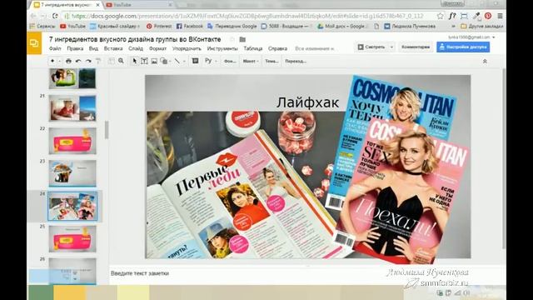Click the Тема theme button
The width and height of the screenshot is (533, 300).
pyautogui.click(x=271, y=61)
